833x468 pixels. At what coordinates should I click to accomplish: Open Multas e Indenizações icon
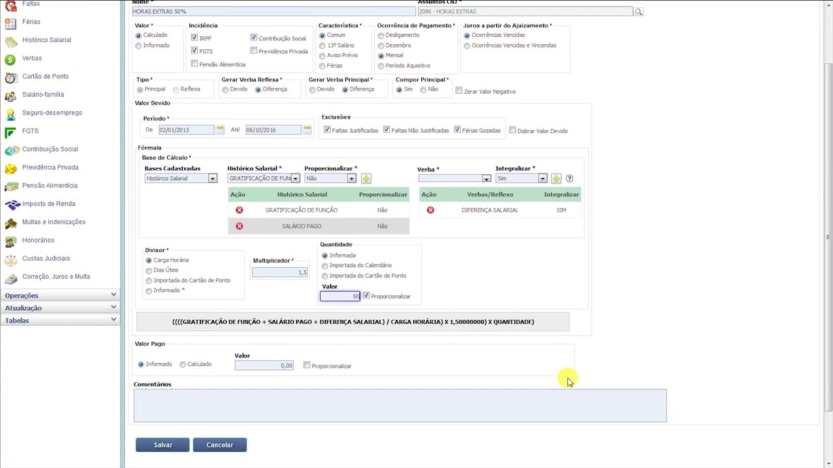click(x=10, y=223)
